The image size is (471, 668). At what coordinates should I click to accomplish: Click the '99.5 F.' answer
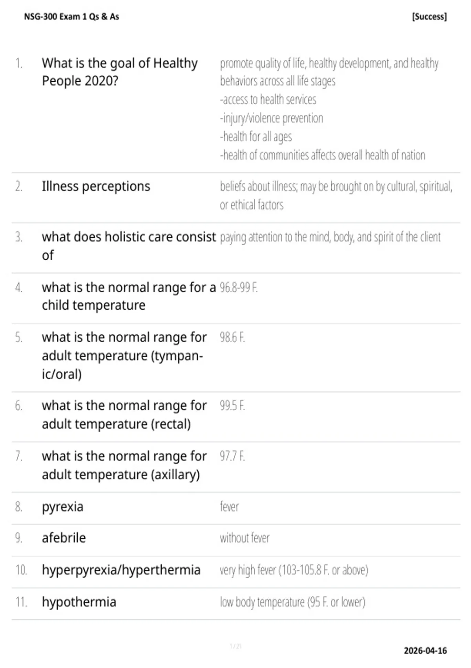pos(232,406)
